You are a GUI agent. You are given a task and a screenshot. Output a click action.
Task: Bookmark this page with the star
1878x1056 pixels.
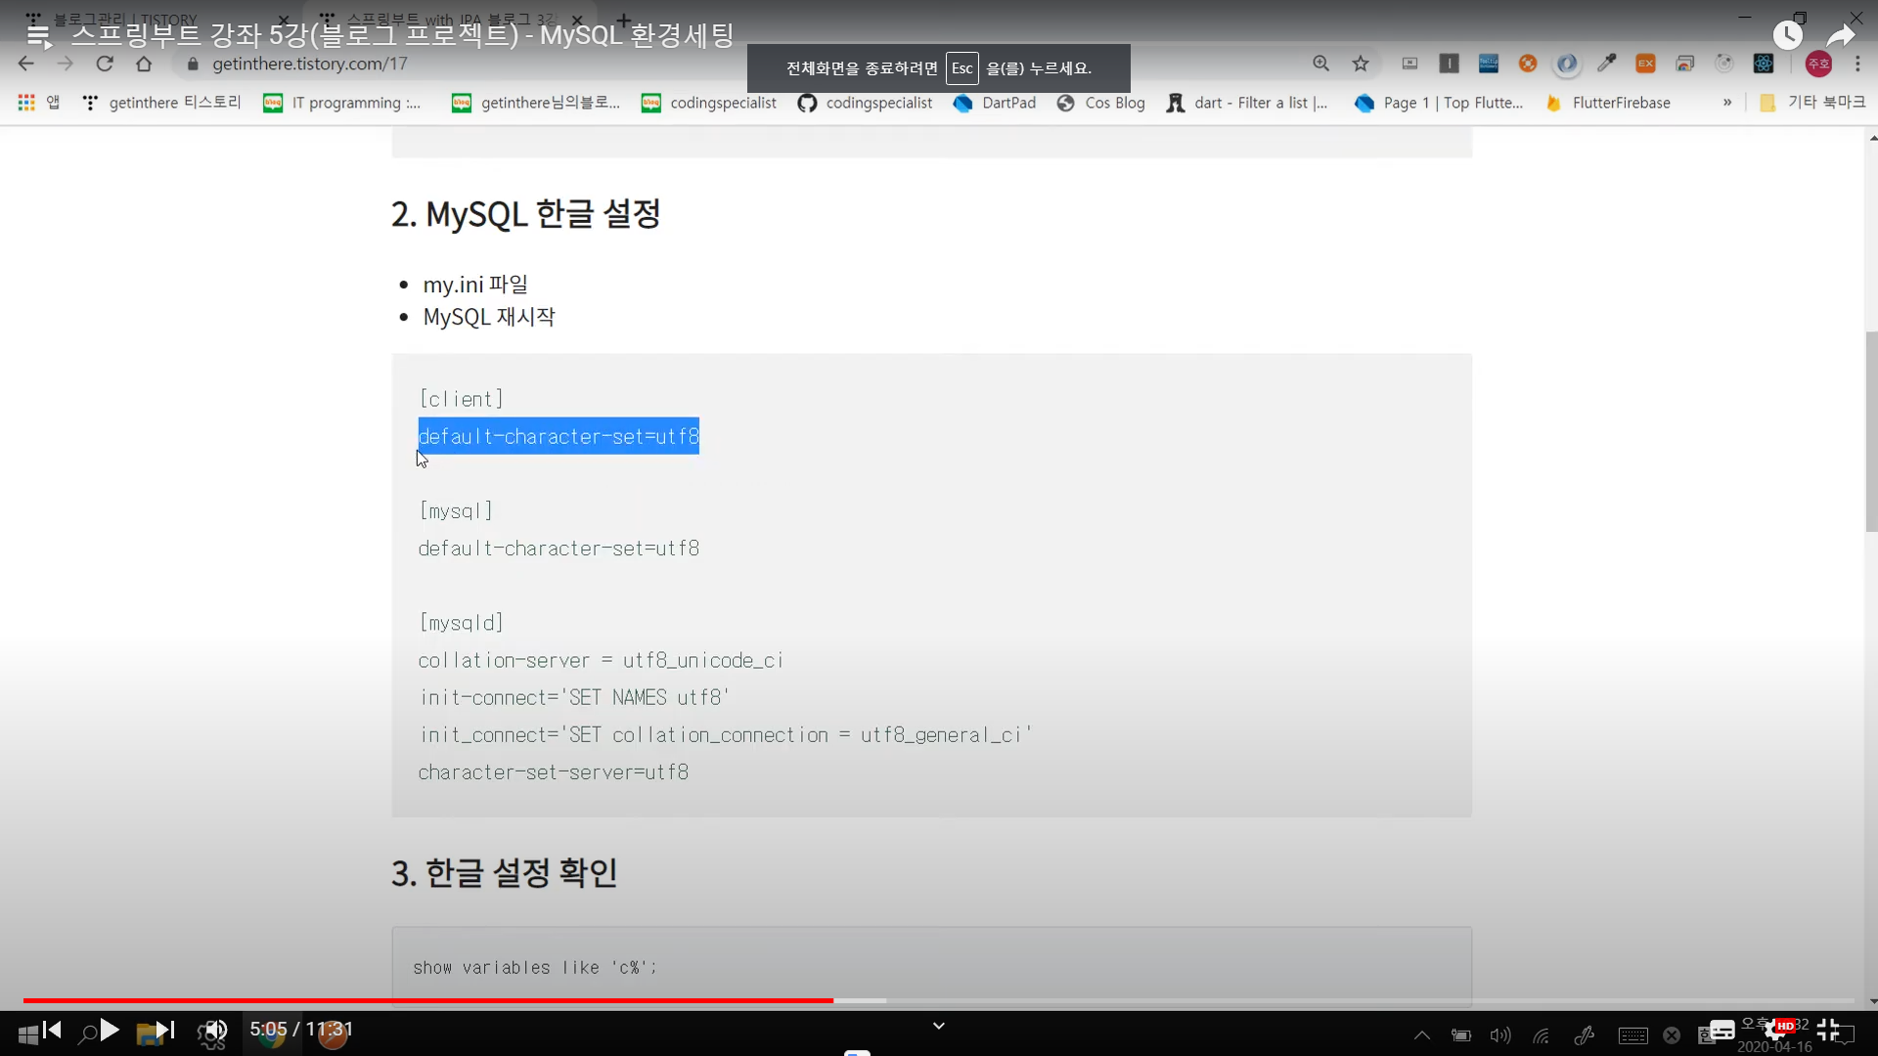tap(1361, 64)
